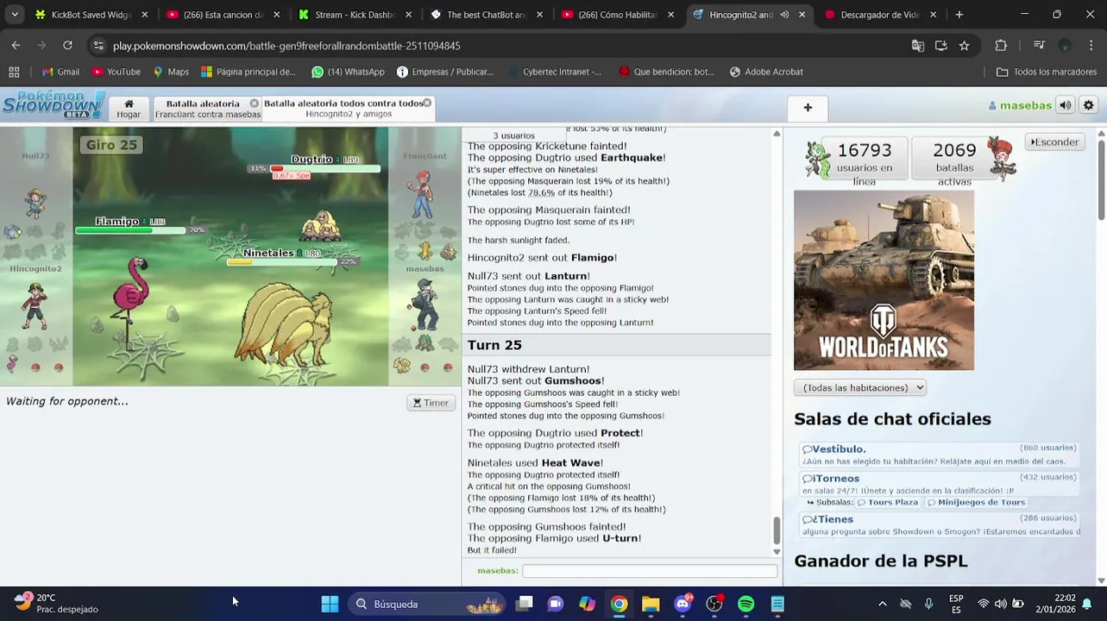Focus the masebas chat input box
1107x621 pixels.
pos(650,571)
